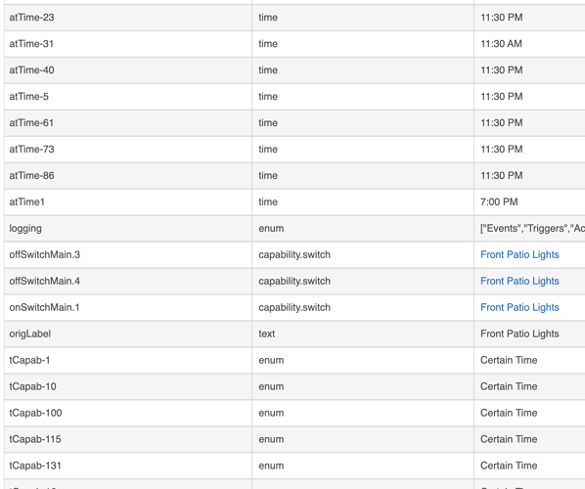Select the logging setting name
Viewport: 585px width, 489px height.
(x=25, y=229)
